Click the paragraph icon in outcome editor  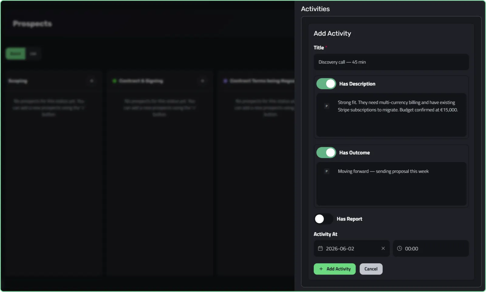(327, 171)
